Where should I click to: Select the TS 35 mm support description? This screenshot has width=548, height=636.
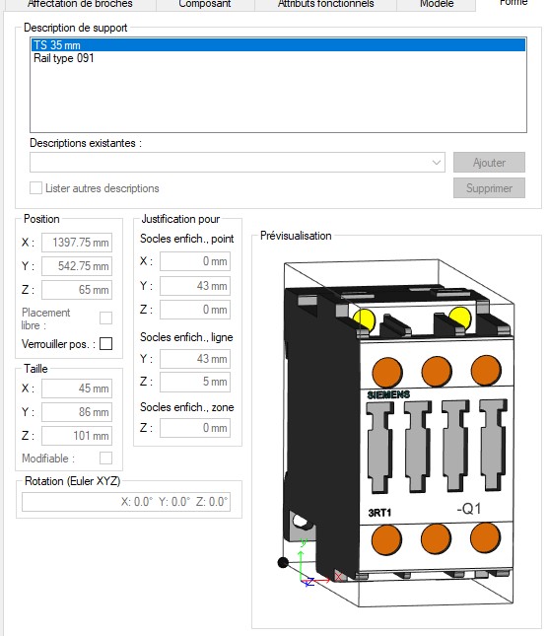point(279,44)
